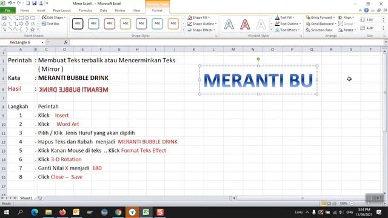Open the File backstage tab

pyautogui.click(x=8, y=10)
